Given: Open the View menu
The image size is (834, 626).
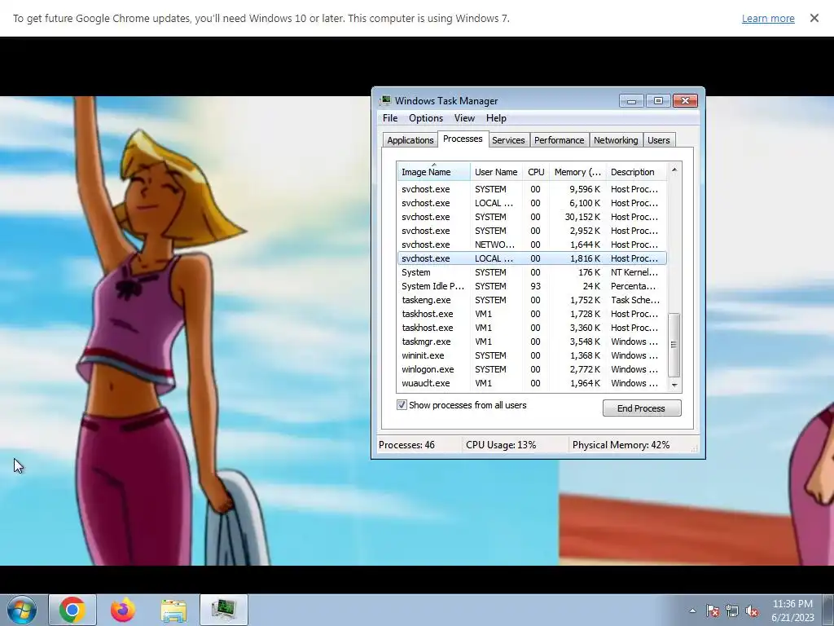Looking at the screenshot, I should pyautogui.click(x=463, y=118).
